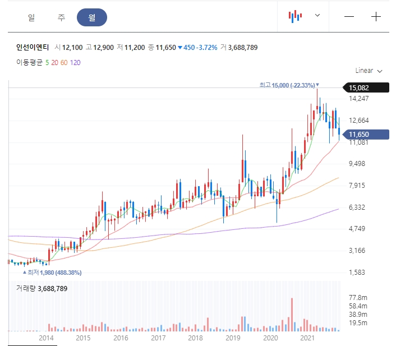The height and width of the screenshot is (346, 396).
Task: Toggle the 60-period moving average
Action: click(x=64, y=63)
